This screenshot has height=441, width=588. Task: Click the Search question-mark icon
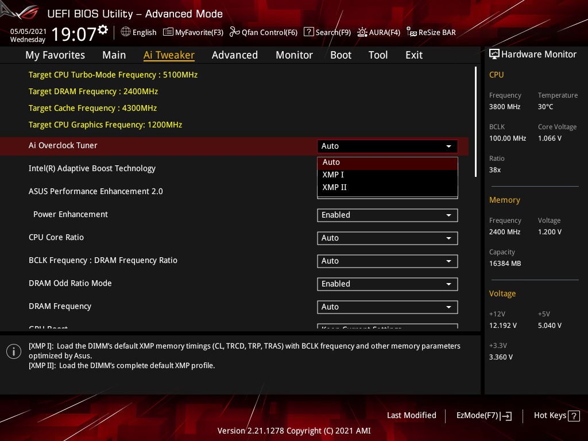click(308, 32)
